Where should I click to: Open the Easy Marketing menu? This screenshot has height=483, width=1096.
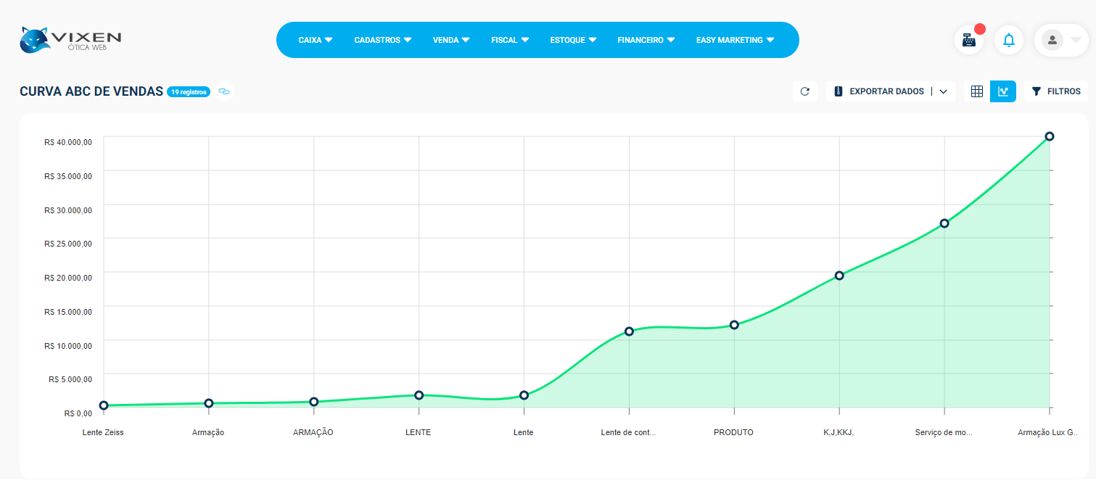[735, 40]
